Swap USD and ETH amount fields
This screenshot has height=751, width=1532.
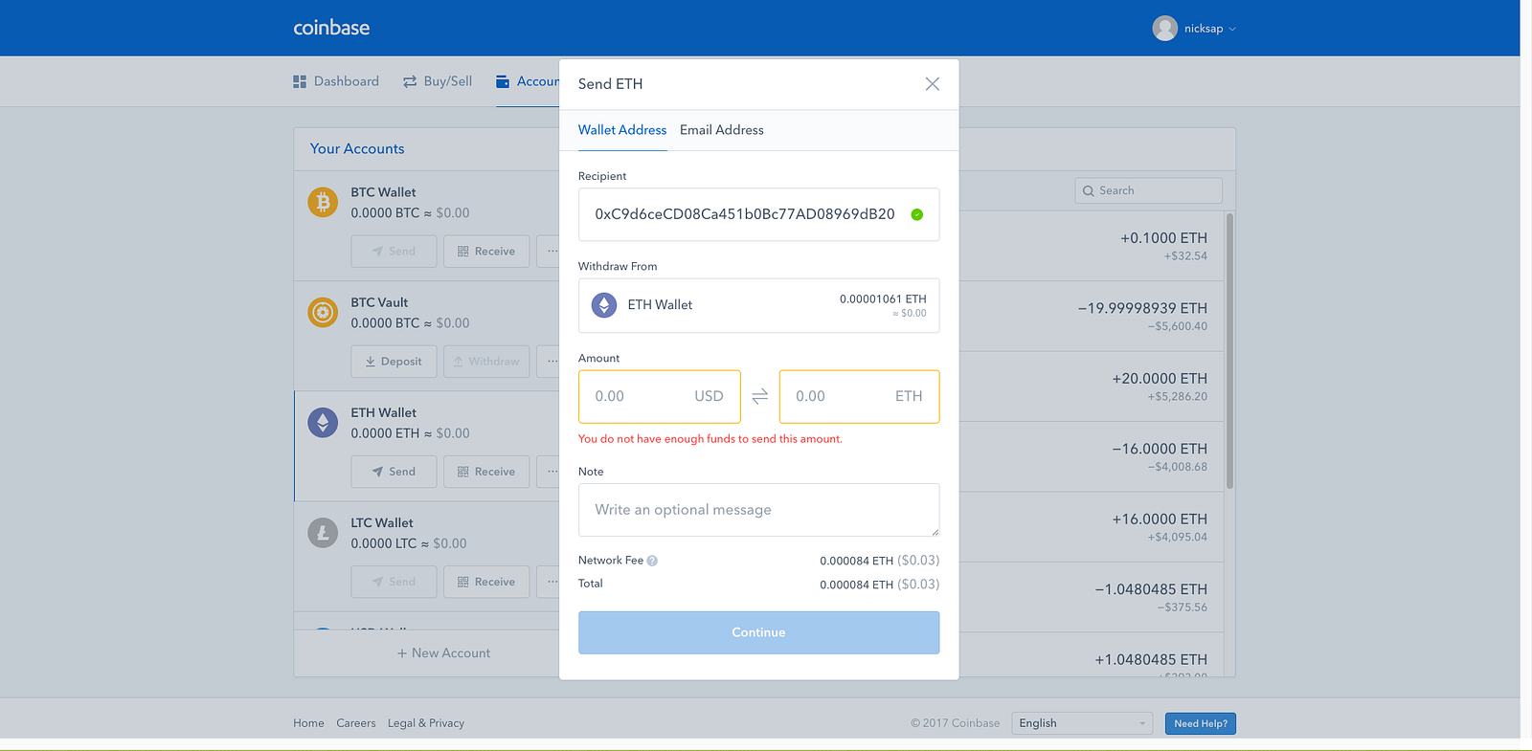coord(759,396)
